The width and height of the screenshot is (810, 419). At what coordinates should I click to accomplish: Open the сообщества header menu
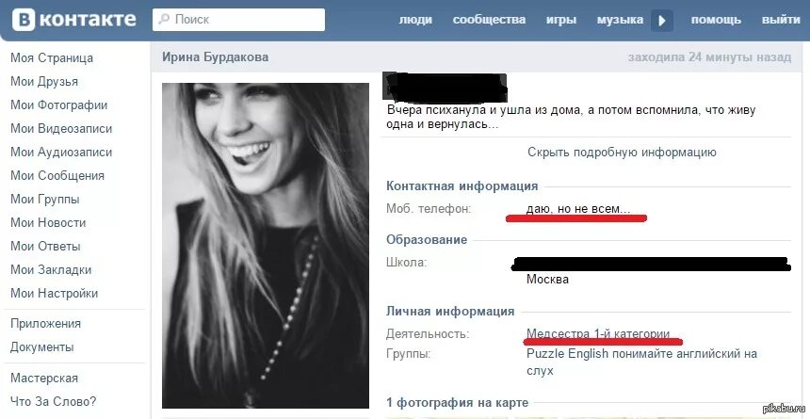[489, 20]
